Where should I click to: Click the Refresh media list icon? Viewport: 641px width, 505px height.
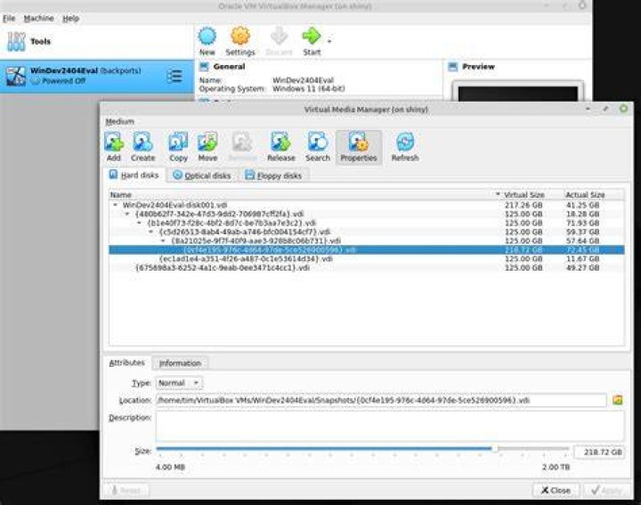pyautogui.click(x=405, y=142)
